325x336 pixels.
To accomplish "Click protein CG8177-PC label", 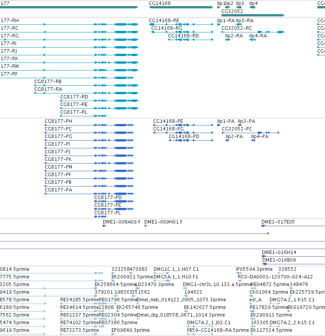I will pyautogui.click(x=58, y=129).
